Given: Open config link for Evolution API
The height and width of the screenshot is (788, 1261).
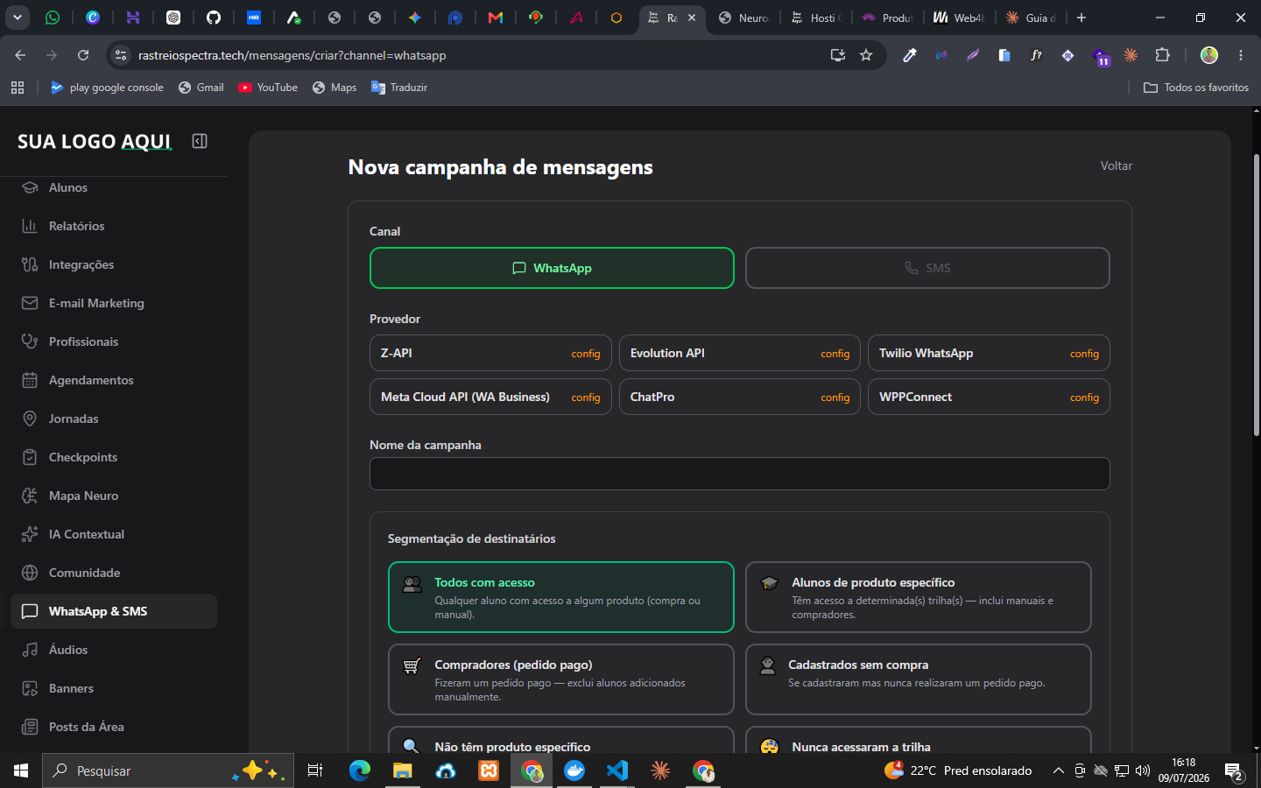Looking at the screenshot, I should coord(835,354).
